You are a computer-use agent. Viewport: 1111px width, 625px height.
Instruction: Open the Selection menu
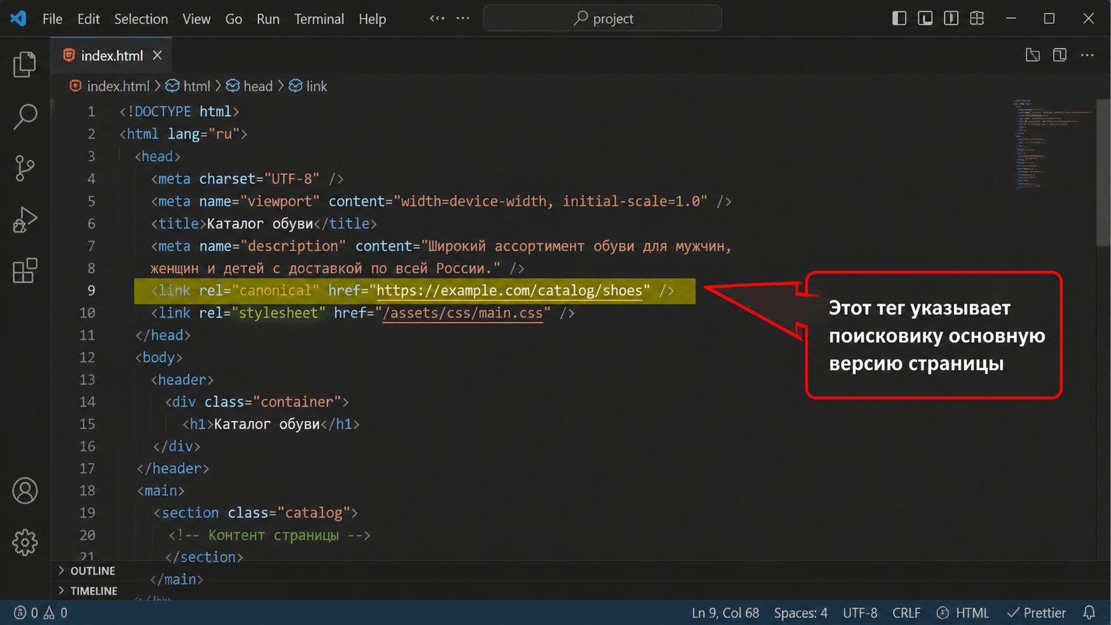pos(141,19)
